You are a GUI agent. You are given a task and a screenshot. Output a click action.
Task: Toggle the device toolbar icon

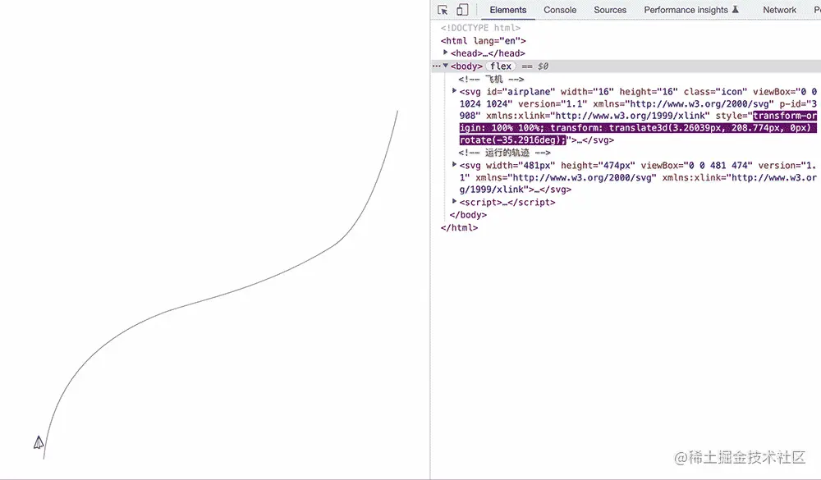click(x=461, y=10)
